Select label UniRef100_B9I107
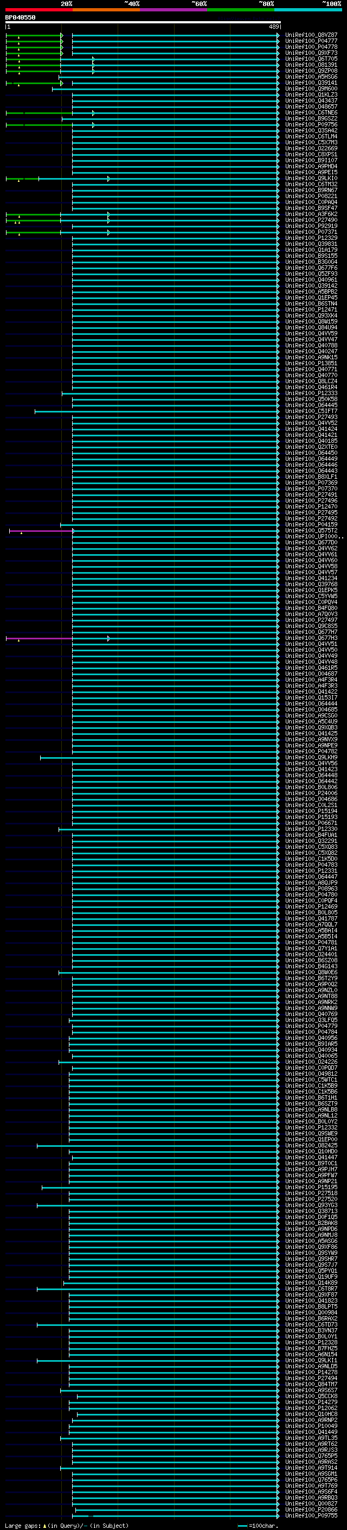This screenshot has width=347, height=1530. click(x=311, y=160)
